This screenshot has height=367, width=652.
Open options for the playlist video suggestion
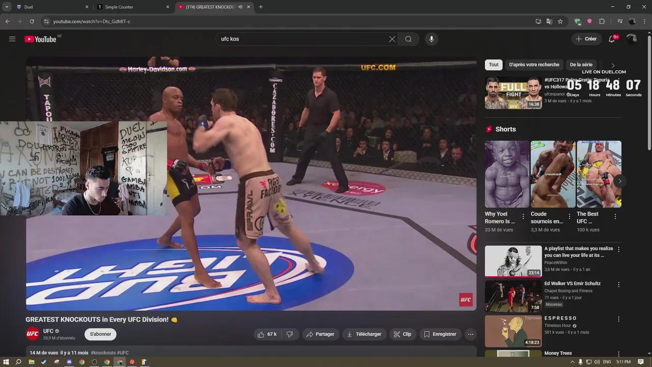coord(619,249)
